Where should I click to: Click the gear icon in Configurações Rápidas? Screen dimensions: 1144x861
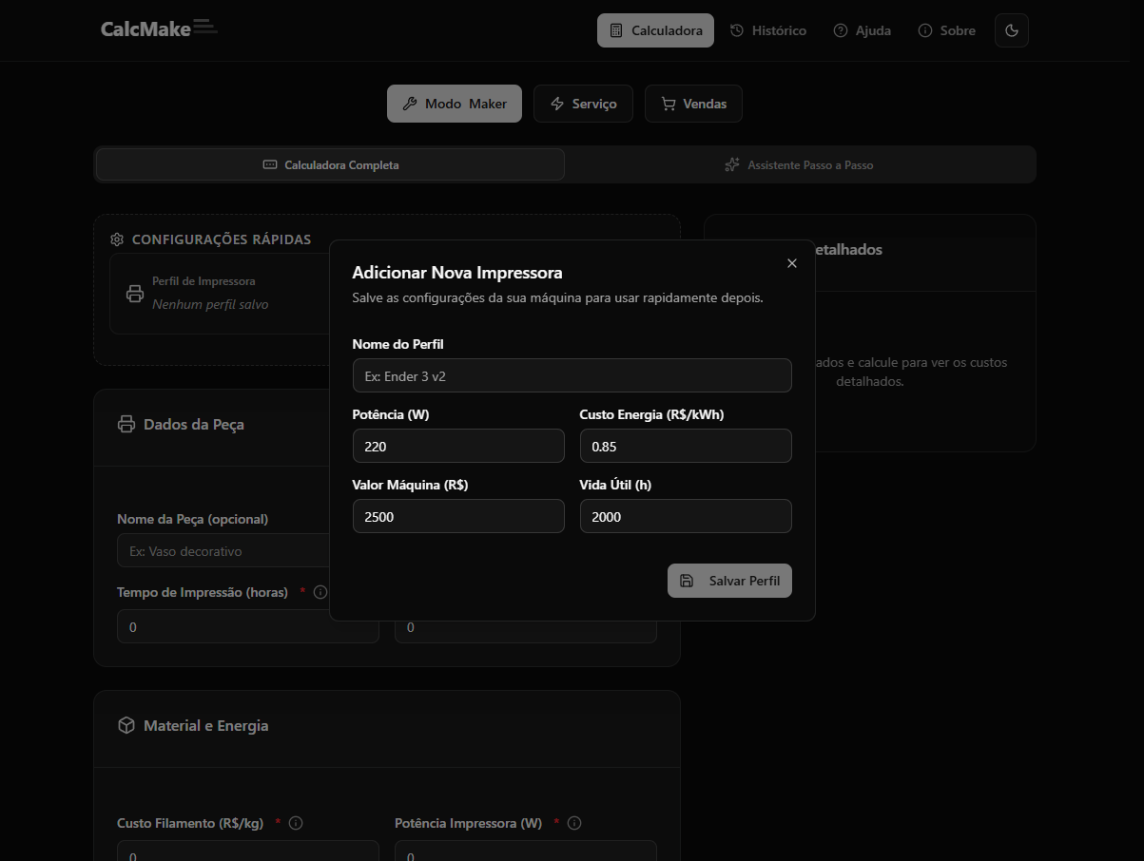[x=118, y=239]
